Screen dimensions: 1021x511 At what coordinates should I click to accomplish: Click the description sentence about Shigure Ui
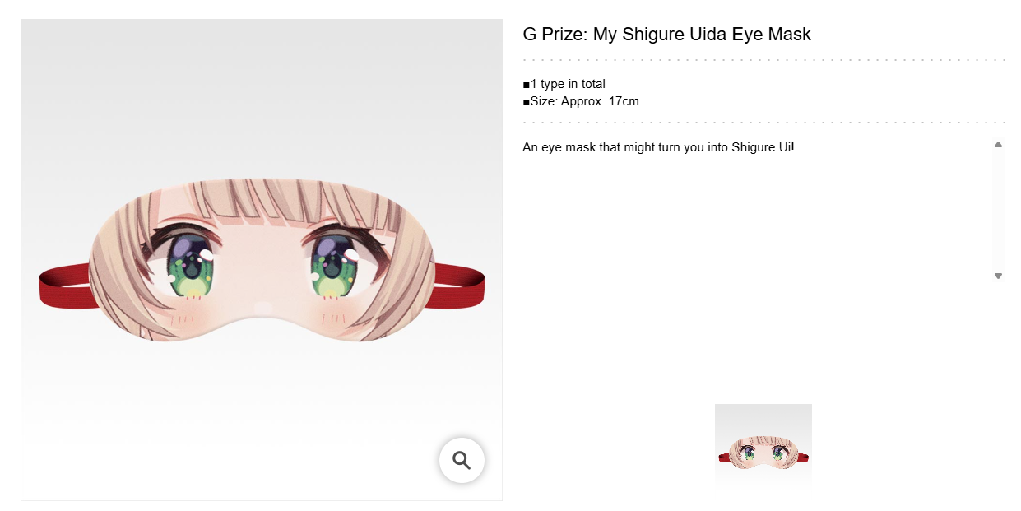coord(658,147)
